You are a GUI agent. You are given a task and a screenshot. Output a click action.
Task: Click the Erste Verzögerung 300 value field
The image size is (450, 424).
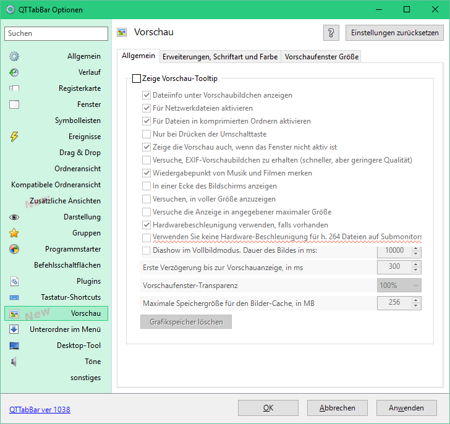(x=394, y=267)
